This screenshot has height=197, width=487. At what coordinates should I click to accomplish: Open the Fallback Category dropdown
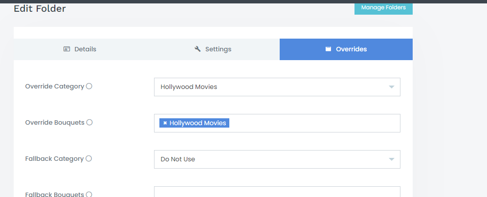277,159
